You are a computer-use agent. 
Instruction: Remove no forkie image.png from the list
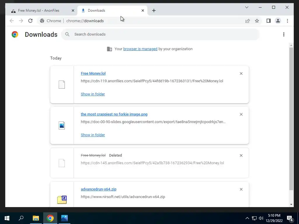[x=241, y=114]
